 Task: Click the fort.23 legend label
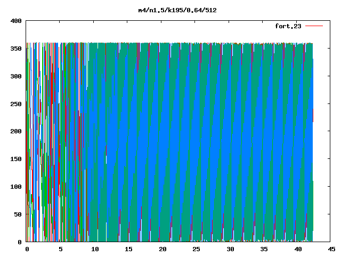(288, 26)
